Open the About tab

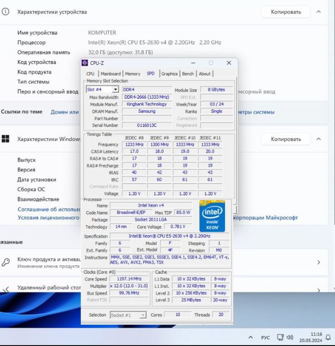205,74
